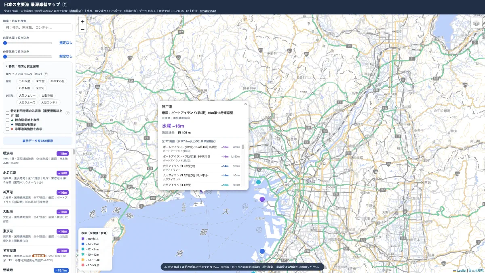Select ポートアイランド(第2期)-16m第18号東岸壁 row in popup
Viewport: 485px width, 273px height.
201,148
